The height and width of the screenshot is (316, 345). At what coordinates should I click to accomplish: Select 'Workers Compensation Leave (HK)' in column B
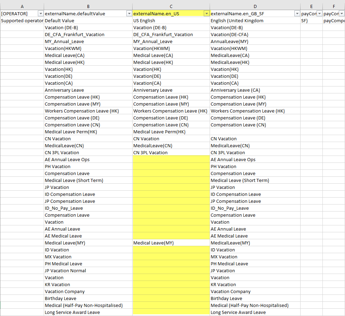[x=88, y=111]
